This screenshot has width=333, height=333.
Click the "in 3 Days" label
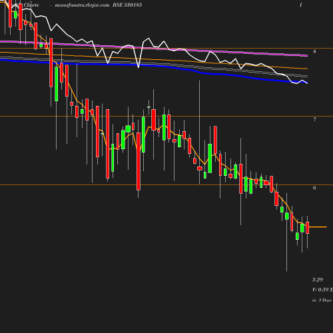coord(322,300)
